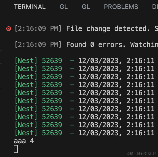This screenshot has width=158, height=157.
Task: Click the 'File change detected' message
Action: 108,29
